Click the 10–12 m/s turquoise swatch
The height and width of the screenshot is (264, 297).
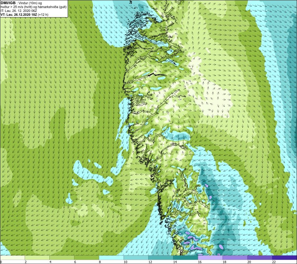136,257
